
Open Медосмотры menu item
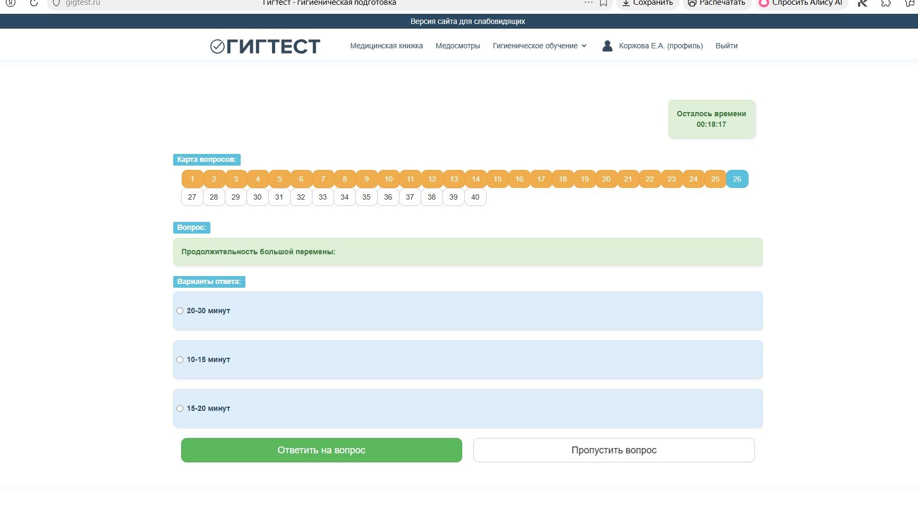coord(457,46)
